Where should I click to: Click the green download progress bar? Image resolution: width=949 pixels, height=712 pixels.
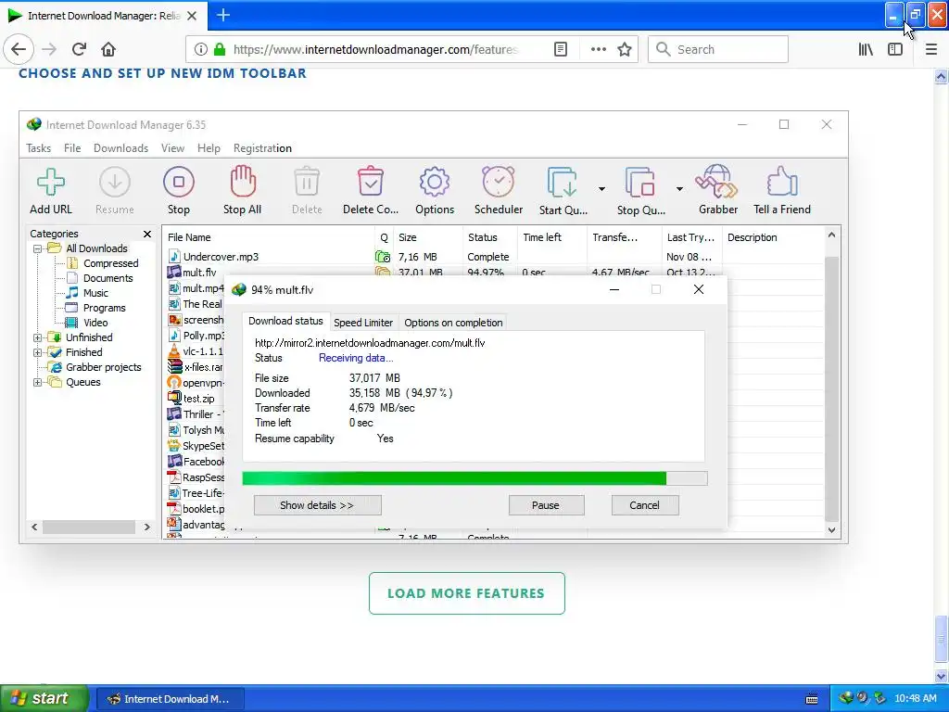[474, 478]
